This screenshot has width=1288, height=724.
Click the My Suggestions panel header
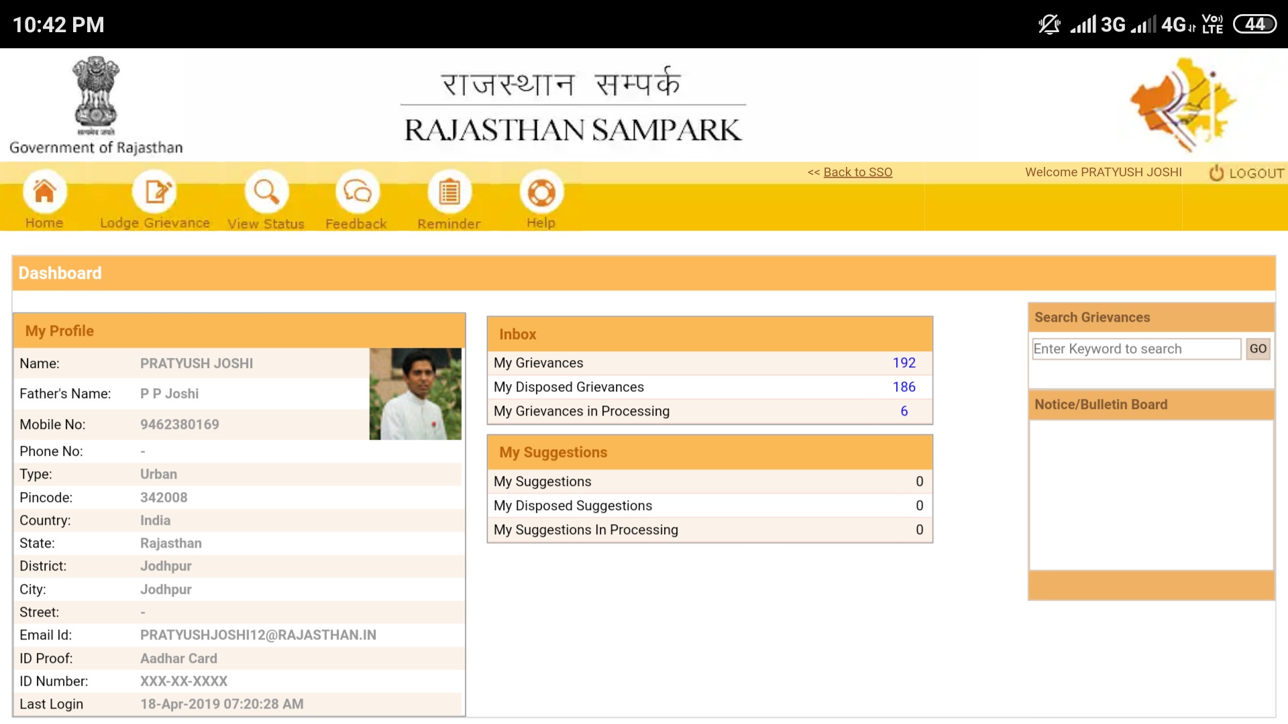pos(710,452)
